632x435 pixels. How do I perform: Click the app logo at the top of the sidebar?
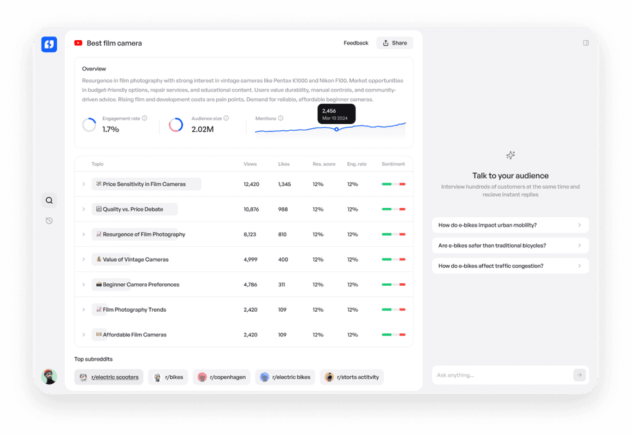(x=49, y=44)
